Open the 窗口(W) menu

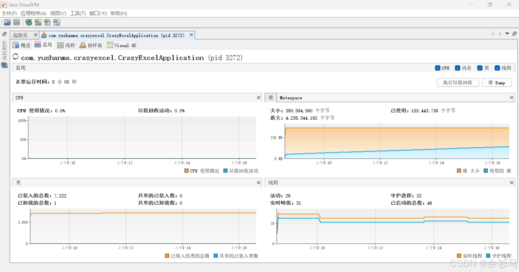[x=98, y=13]
